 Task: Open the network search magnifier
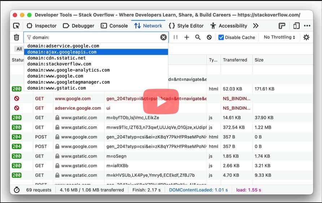(x=198, y=38)
